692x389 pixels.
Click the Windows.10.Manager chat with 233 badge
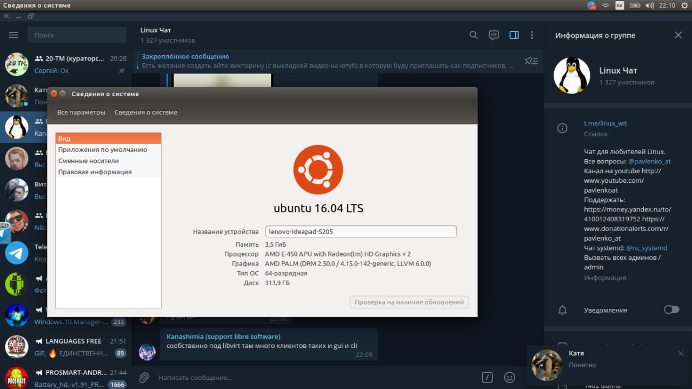coord(66,315)
